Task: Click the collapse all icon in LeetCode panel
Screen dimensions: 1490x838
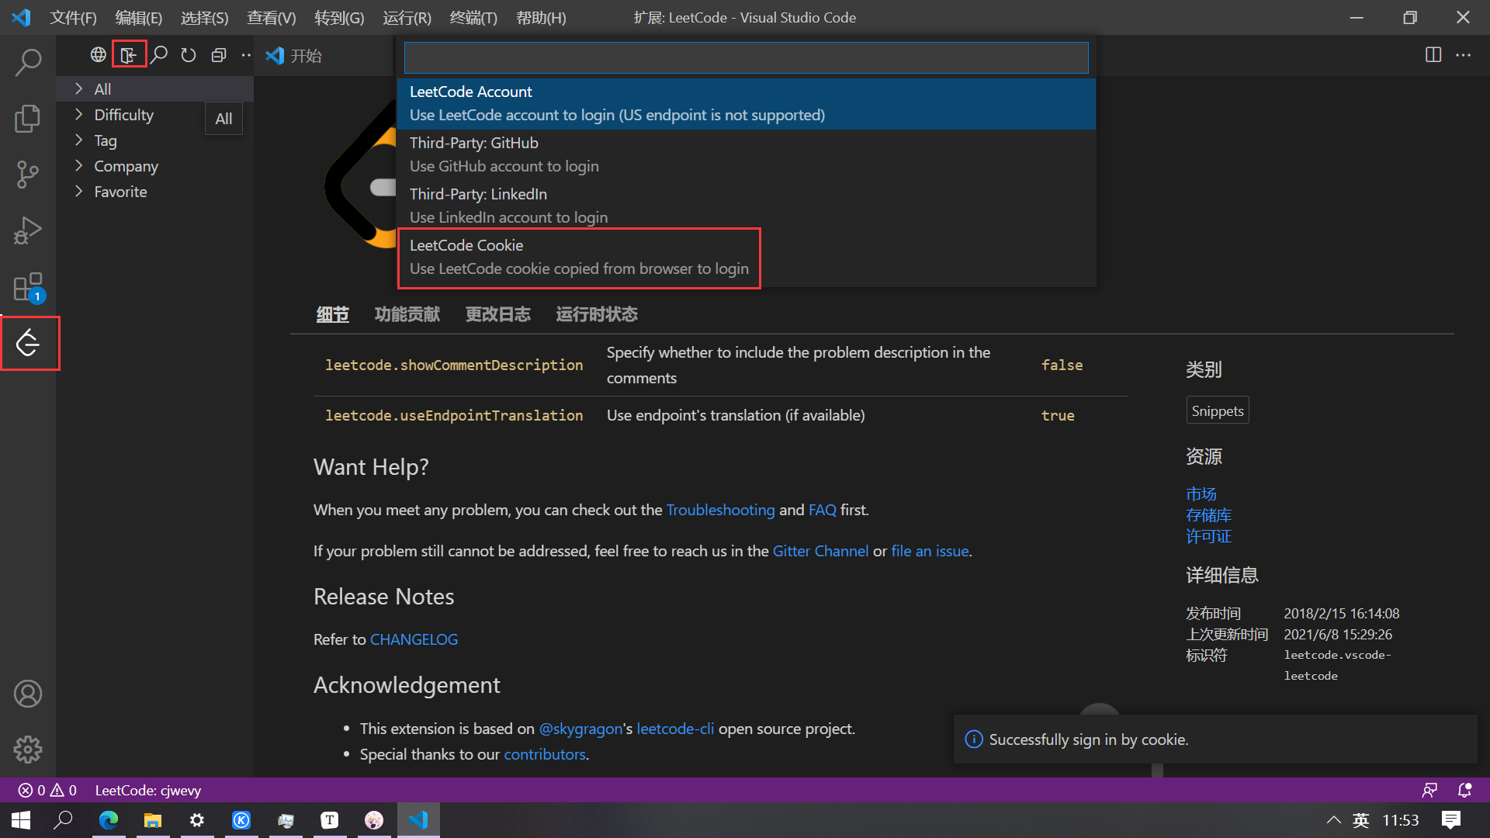Action: [x=219, y=55]
